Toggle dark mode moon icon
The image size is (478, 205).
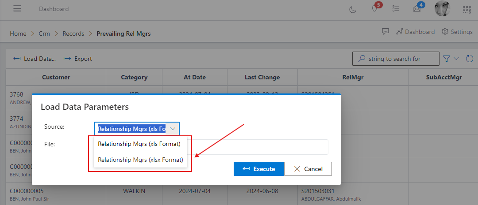[353, 9]
